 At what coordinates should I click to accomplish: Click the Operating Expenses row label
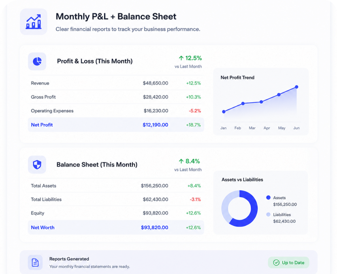pyautogui.click(x=52, y=111)
